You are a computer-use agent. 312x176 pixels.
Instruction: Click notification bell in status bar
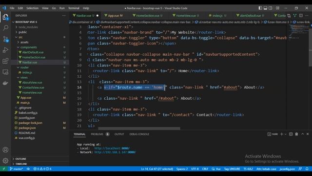(307, 169)
